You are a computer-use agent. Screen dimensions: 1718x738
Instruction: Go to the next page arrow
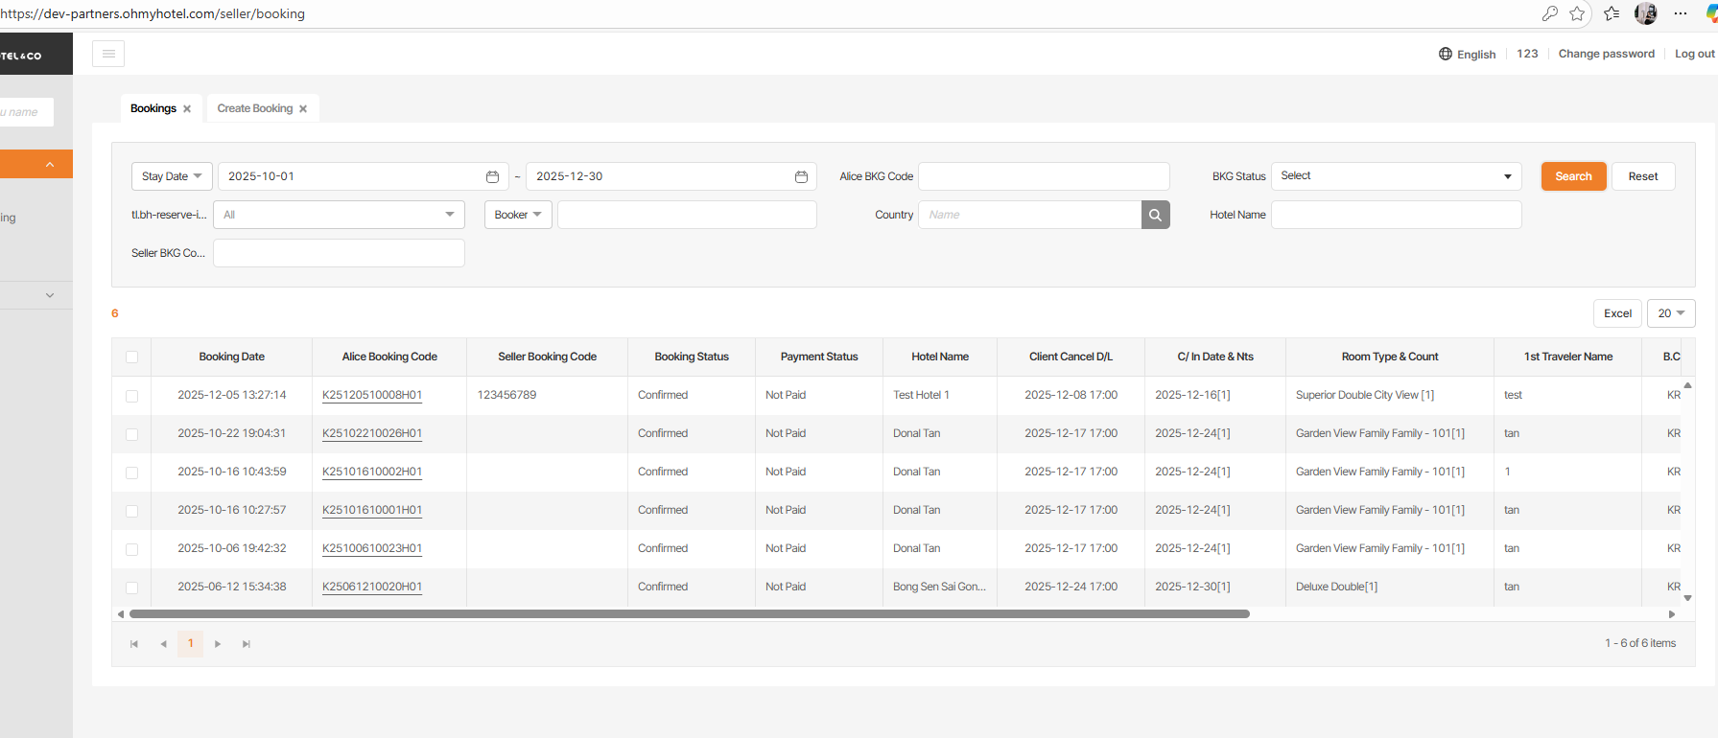pyautogui.click(x=218, y=644)
